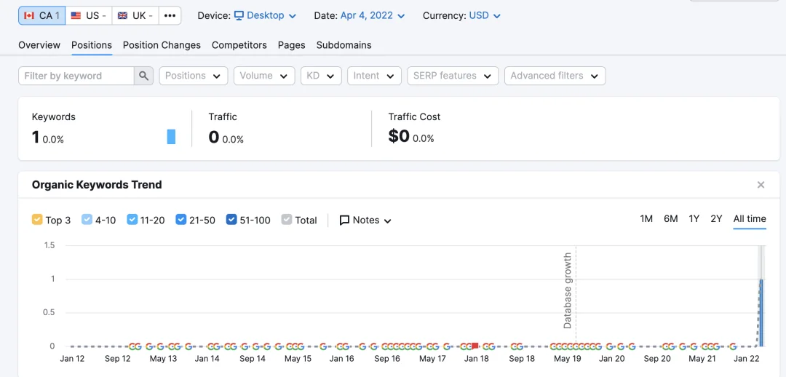Toggle the Total checkbox
786x377 pixels.
(x=287, y=220)
